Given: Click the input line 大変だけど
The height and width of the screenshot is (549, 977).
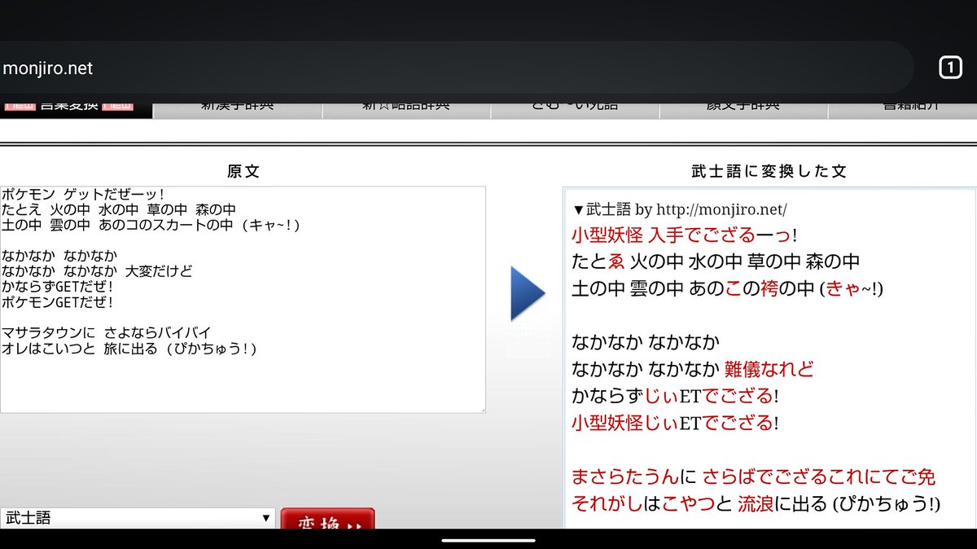Looking at the screenshot, I should 159,271.
